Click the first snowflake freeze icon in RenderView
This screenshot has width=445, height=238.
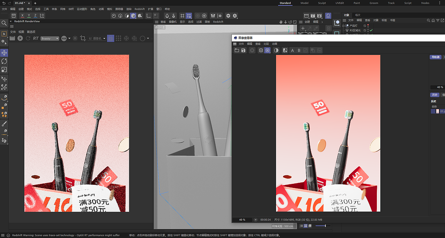click(127, 38)
